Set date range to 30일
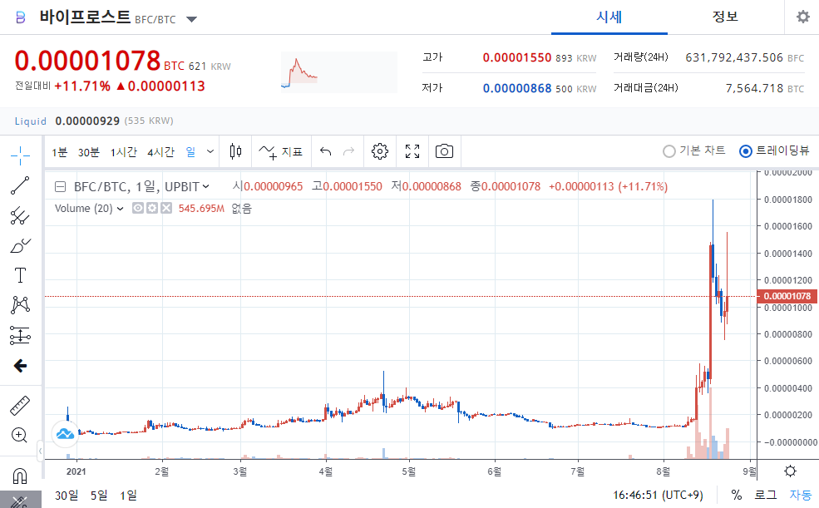This screenshot has height=508, width=819. [67, 495]
